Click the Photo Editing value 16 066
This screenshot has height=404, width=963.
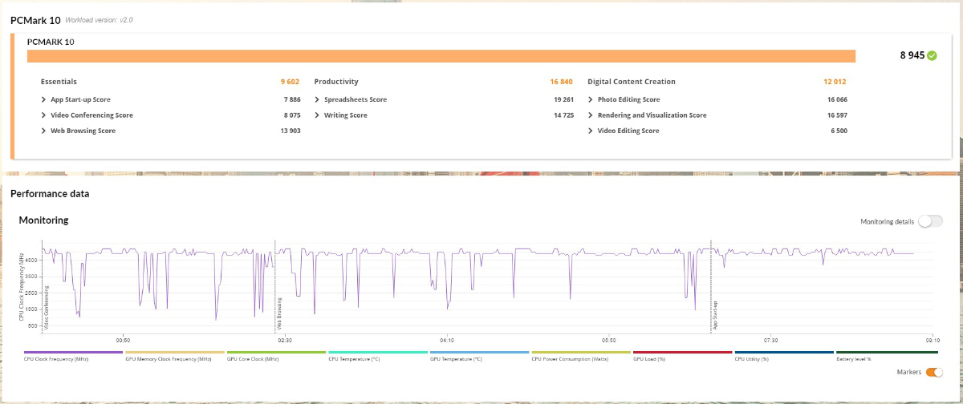click(x=836, y=99)
